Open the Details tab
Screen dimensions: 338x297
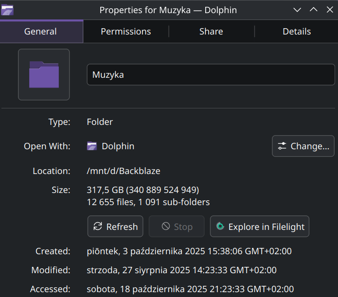click(x=297, y=32)
